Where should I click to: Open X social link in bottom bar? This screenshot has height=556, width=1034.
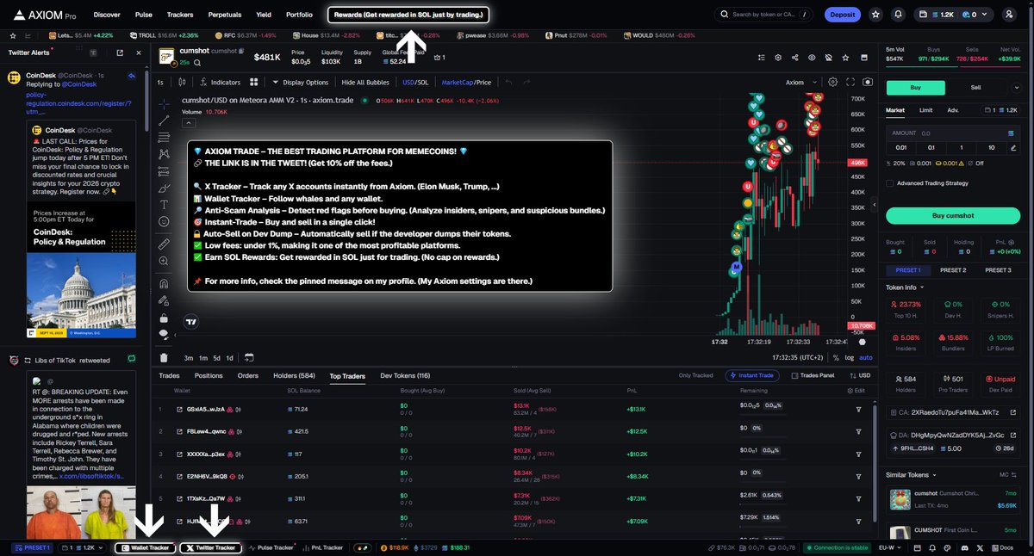point(981,547)
